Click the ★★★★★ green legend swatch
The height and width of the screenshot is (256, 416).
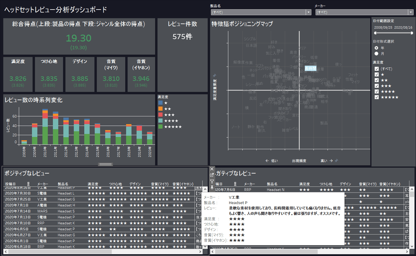click(160, 127)
